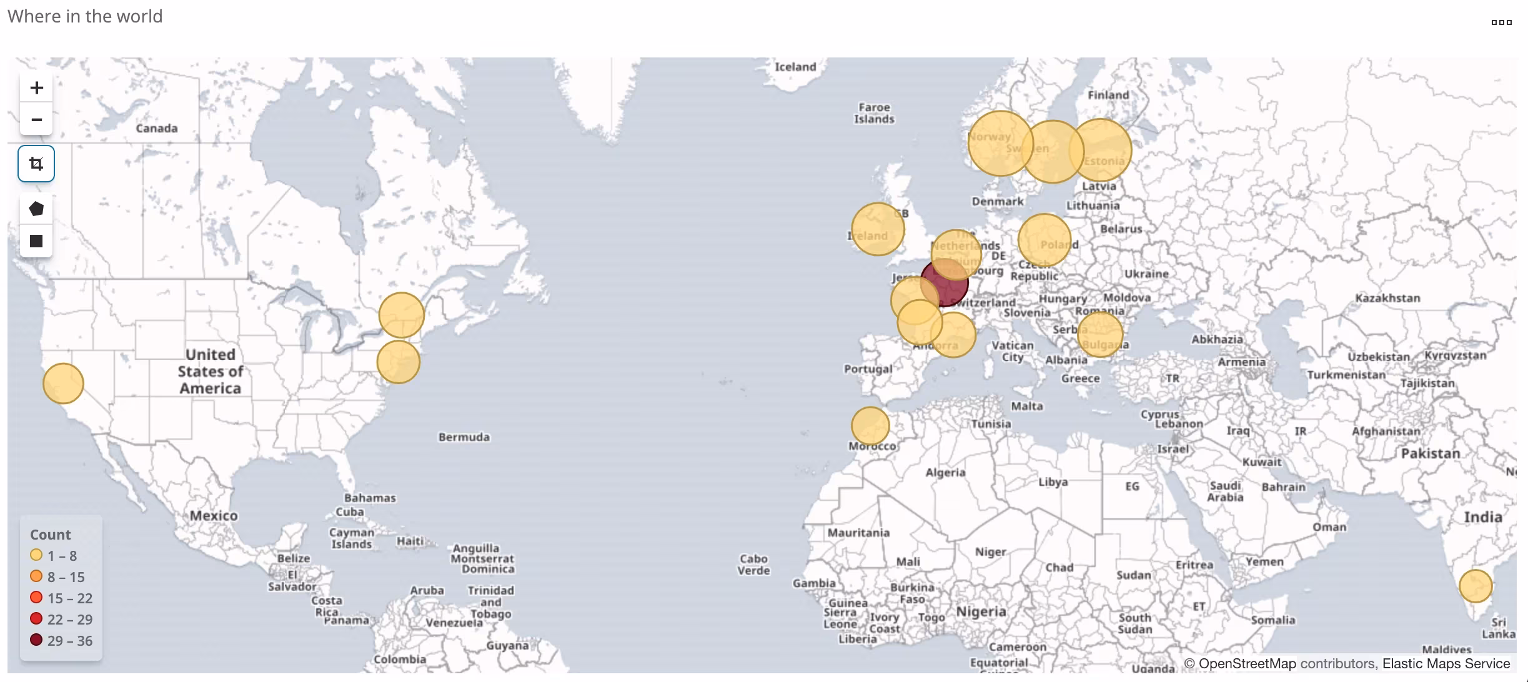
Task: Activate the draw polygon tool
Action: [36, 209]
